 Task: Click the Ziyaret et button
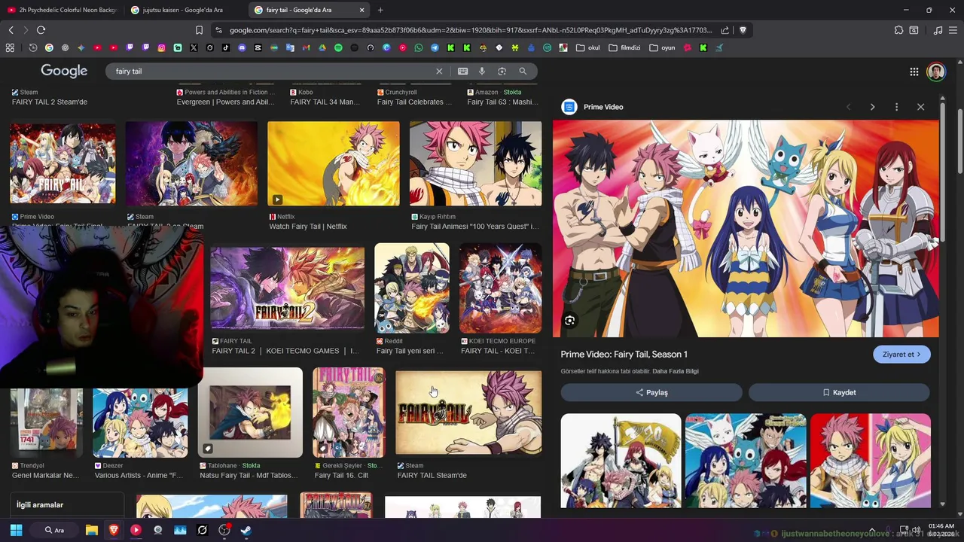pos(901,355)
